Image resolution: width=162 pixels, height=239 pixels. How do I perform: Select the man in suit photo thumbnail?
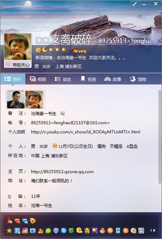(16, 100)
